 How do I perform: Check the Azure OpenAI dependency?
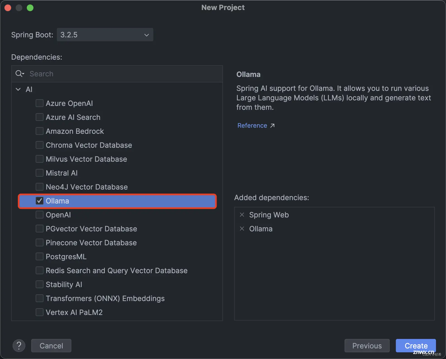[40, 103]
